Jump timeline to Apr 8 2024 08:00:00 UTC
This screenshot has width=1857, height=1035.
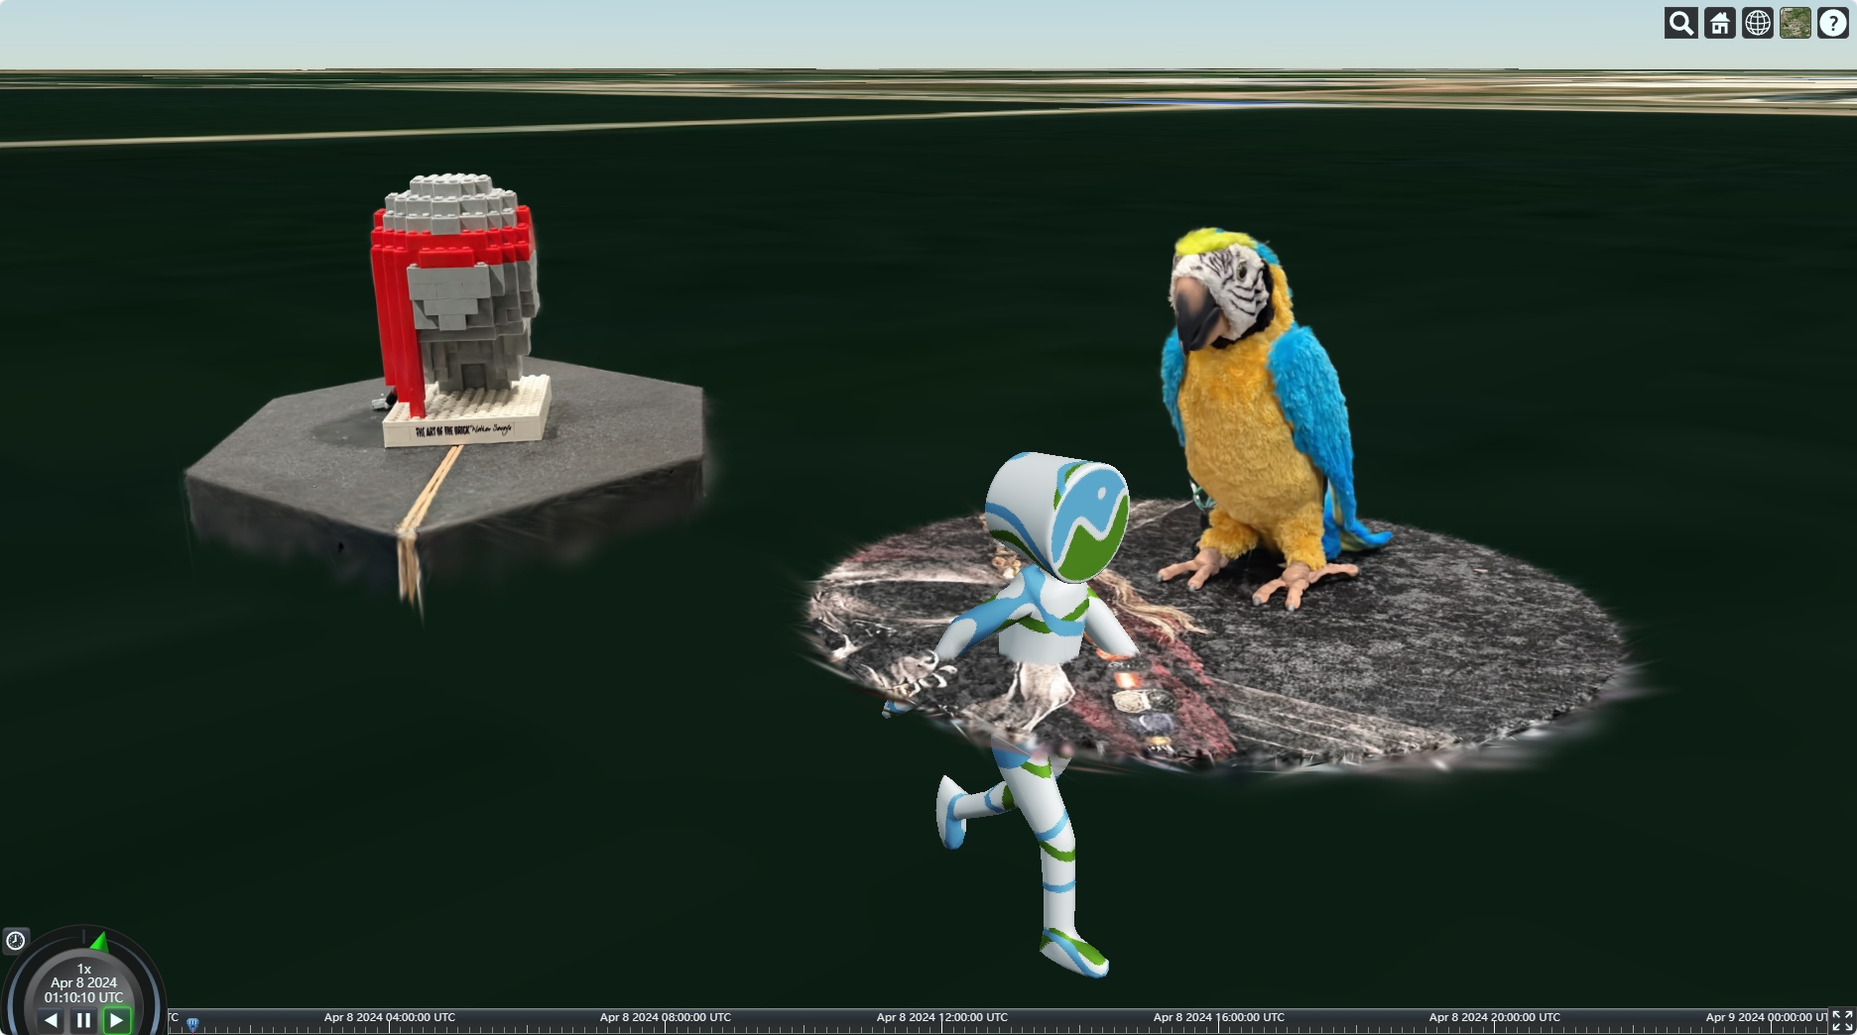pos(665,1017)
